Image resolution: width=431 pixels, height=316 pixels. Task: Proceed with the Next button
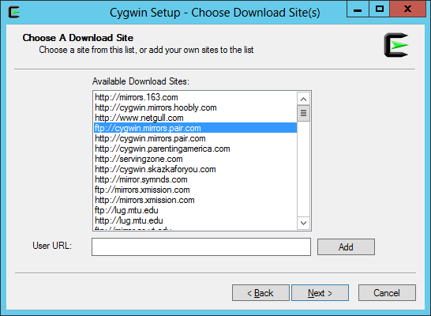click(320, 293)
